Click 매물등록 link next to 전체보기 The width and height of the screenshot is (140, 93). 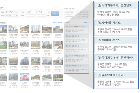coord(60,23)
